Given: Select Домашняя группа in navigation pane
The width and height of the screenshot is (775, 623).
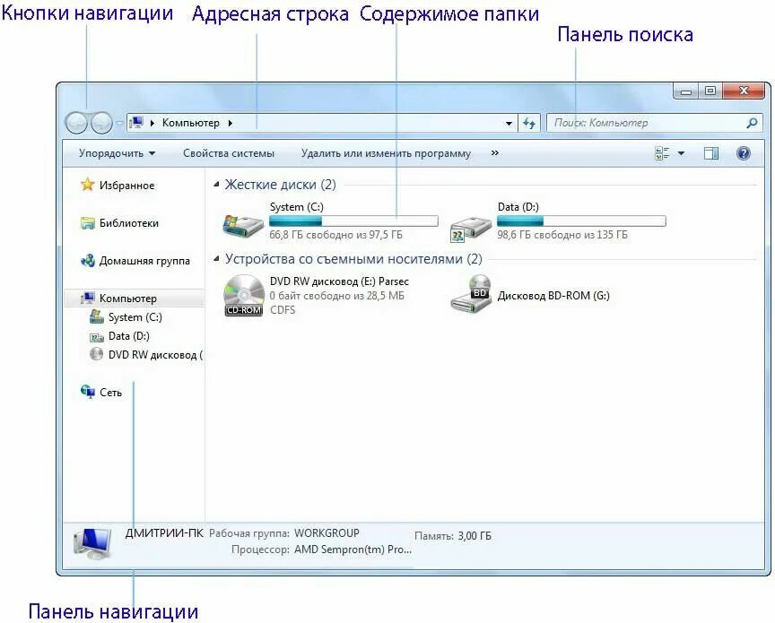Looking at the screenshot, I should coord(144,261).
